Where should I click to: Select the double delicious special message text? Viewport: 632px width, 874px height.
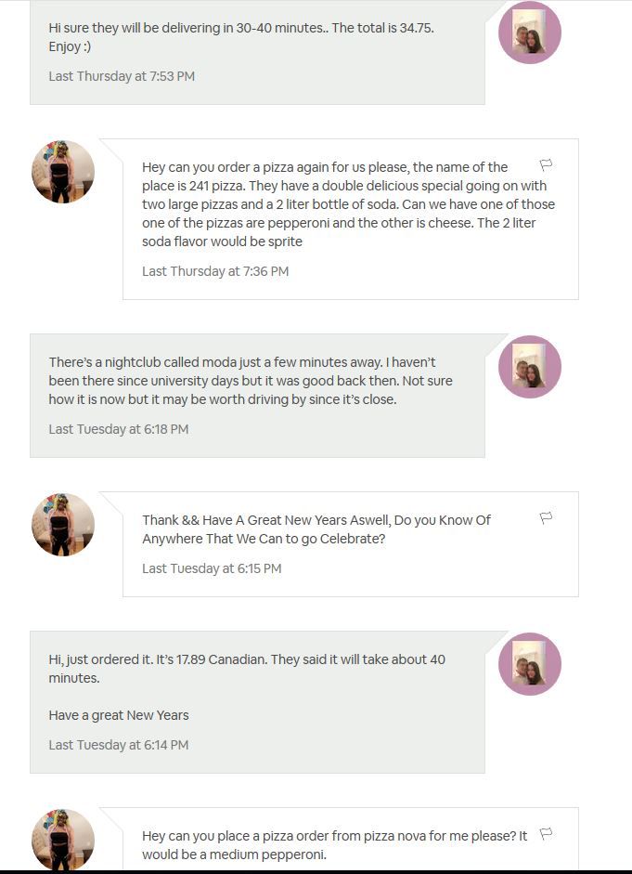click(x=348, y=204)
